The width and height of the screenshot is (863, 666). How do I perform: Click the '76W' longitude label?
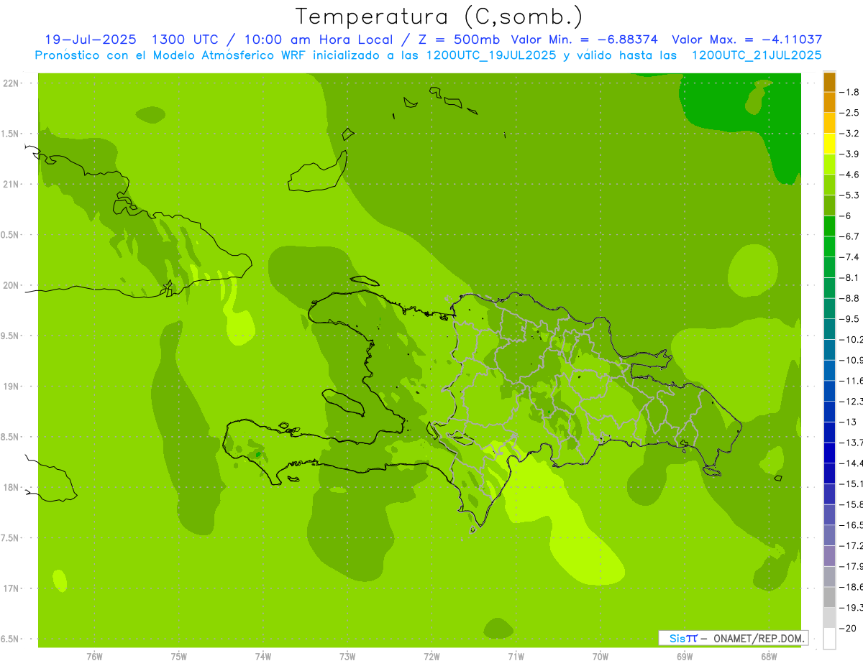point(94,656)
